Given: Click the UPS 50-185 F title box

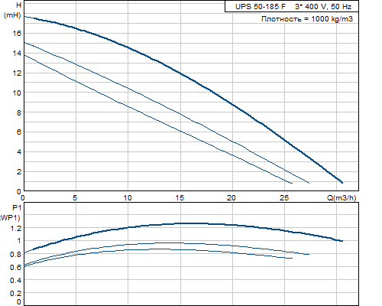Looking at the screenshot, I should 292,6.
